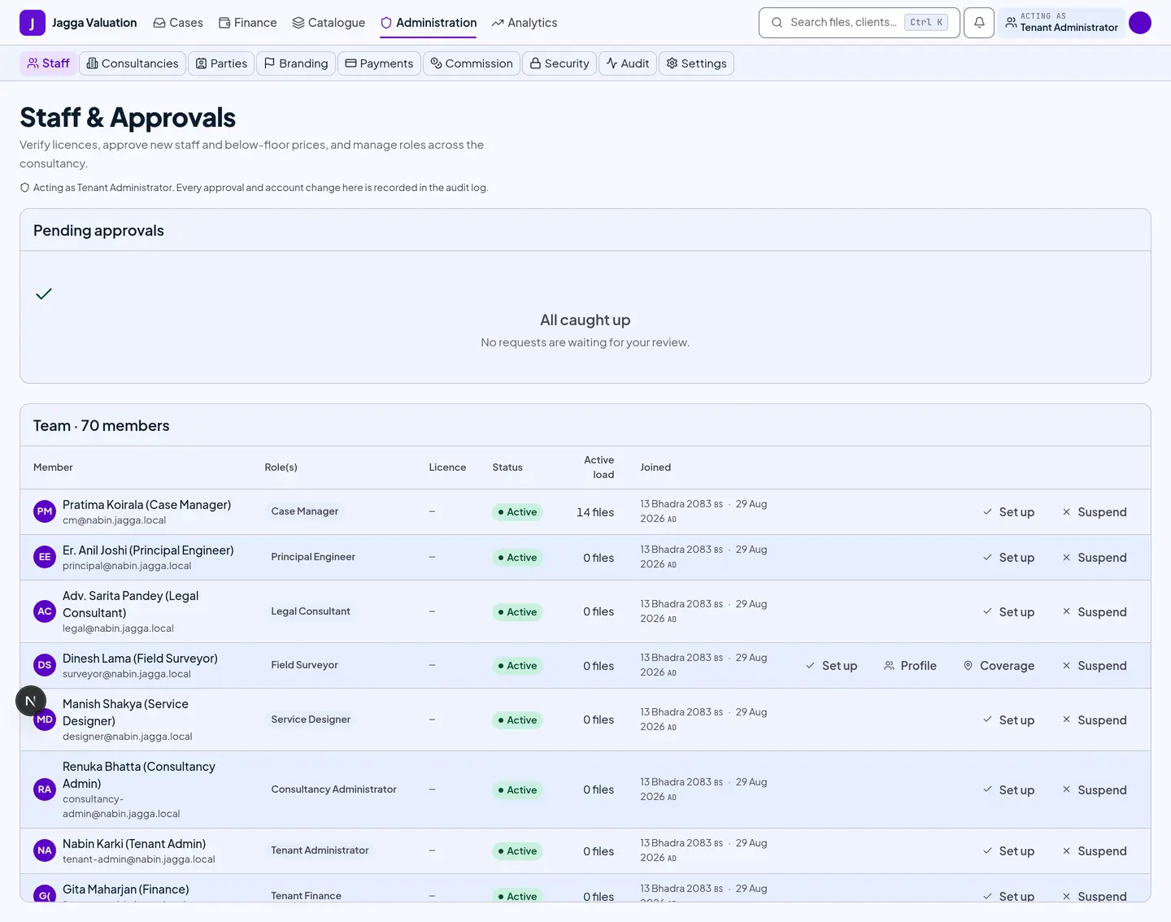This screenshot has width=1171, height=922.
Task: Click the RA avatar of Renuka Bhatta
Action: click(x=45, y=789)
